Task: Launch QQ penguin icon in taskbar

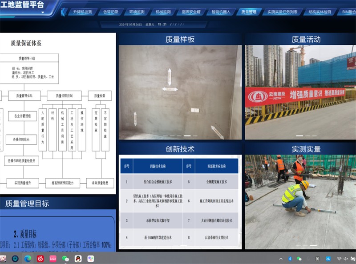Action: point(78,258)
